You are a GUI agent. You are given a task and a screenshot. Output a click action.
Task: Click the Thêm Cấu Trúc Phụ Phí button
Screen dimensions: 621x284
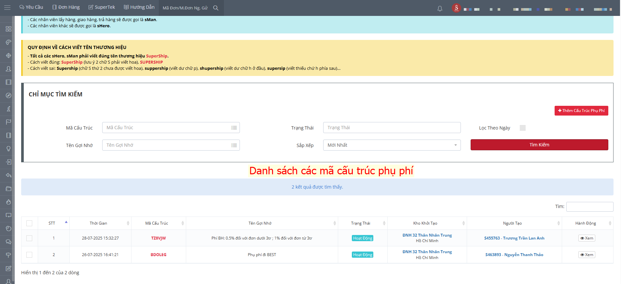[x=581, y=111]
